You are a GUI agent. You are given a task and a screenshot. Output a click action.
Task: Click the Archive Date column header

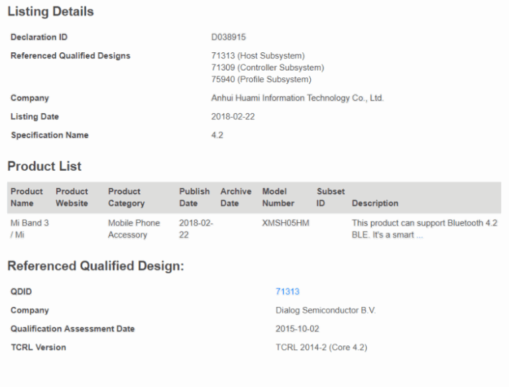pos(236,197)
